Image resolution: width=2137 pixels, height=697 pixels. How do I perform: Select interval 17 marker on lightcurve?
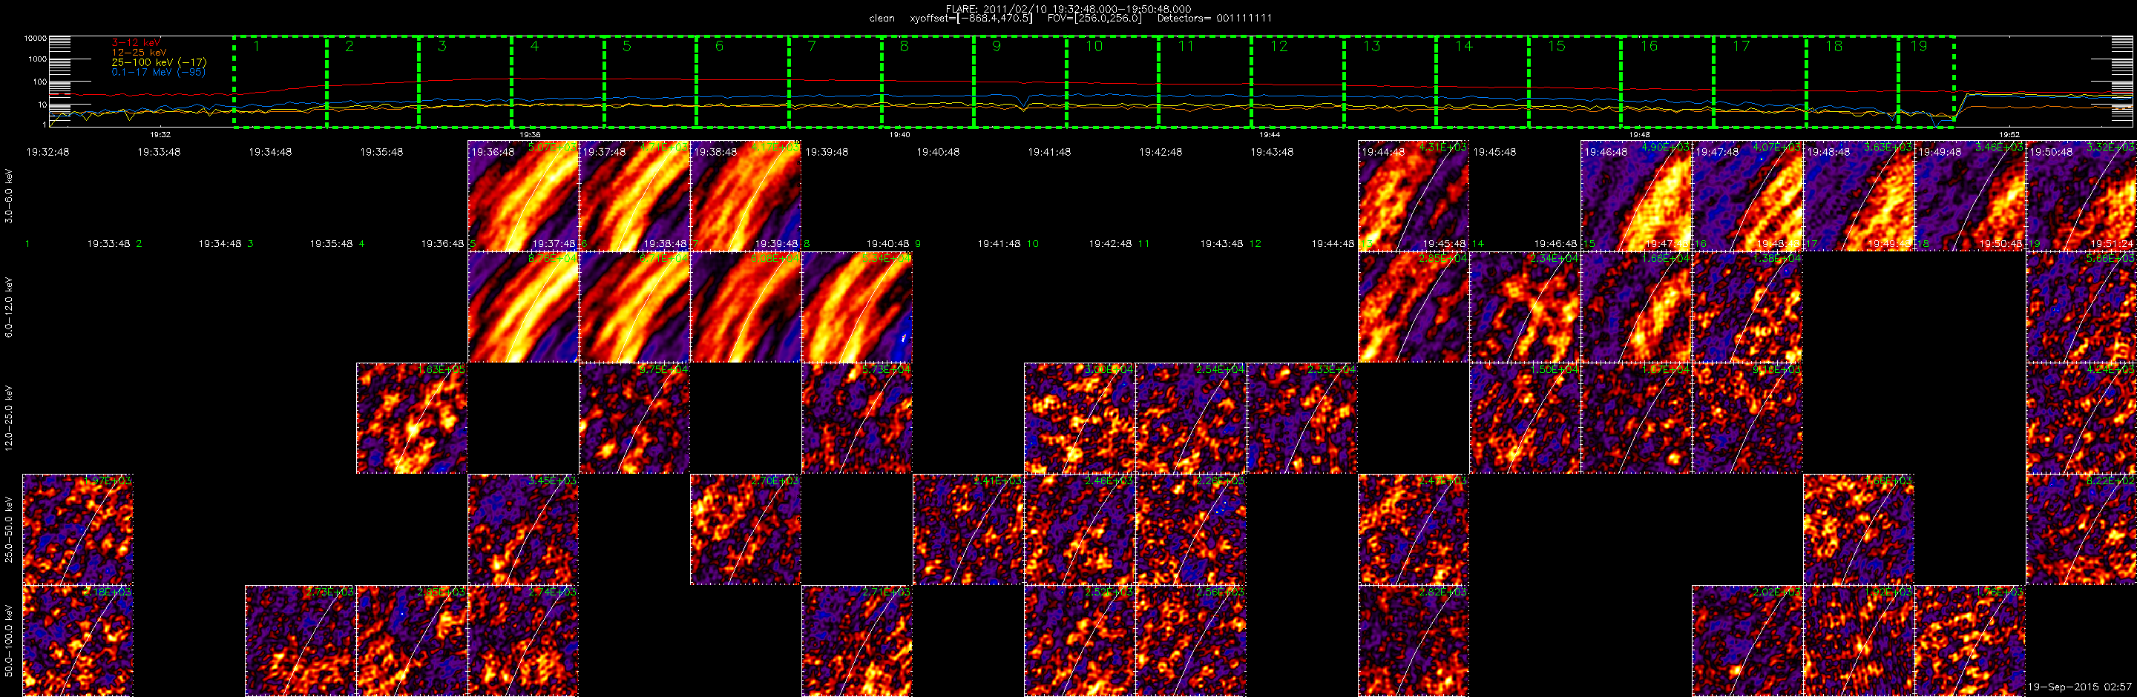[1741, 47]
